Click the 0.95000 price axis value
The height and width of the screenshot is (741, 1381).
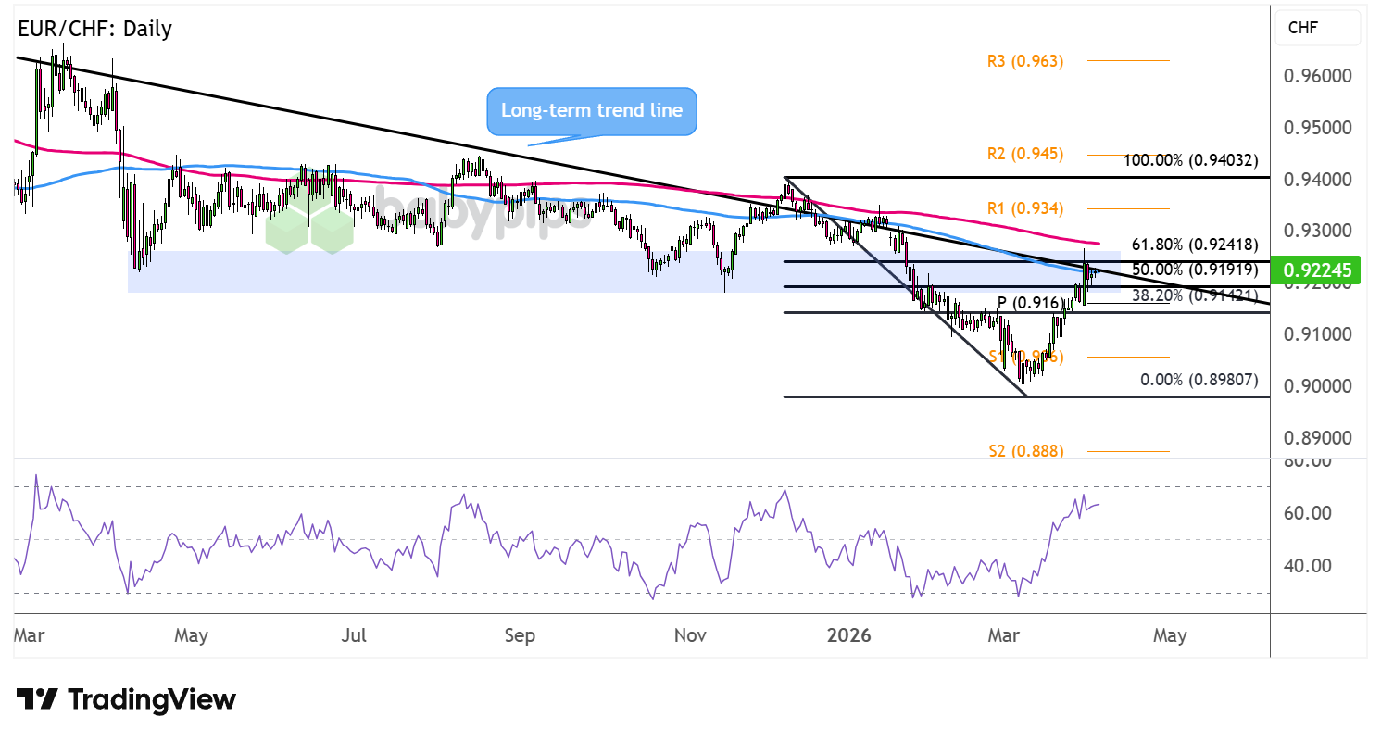click(x=1317, y=127)
